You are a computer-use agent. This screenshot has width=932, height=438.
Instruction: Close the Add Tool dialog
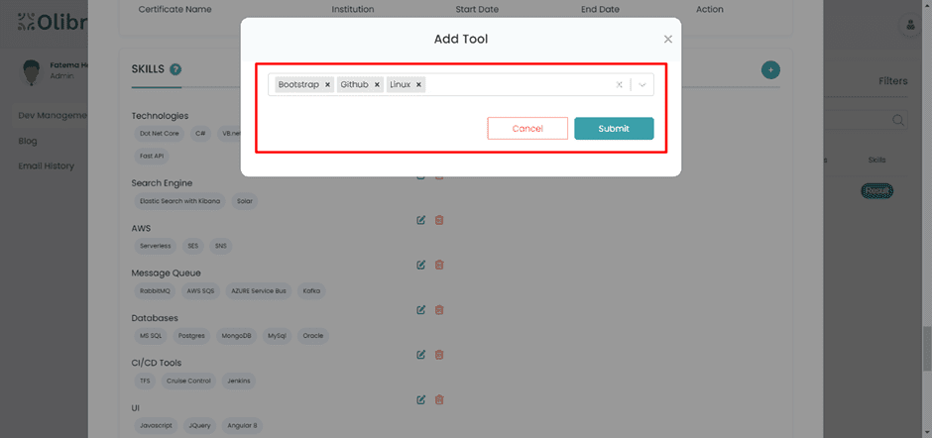(667, 40)
